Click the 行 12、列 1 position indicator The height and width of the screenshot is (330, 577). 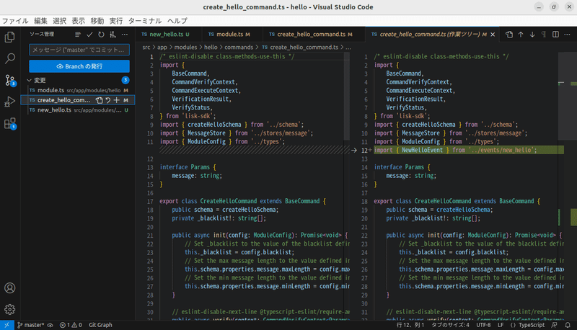[x=410, y=325]
